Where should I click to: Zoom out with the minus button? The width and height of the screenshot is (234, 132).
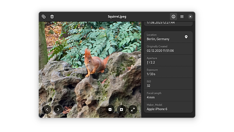tap(110, 110)
